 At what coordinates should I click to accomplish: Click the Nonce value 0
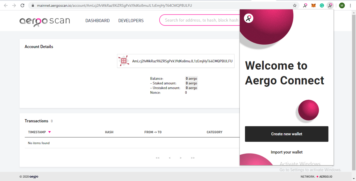(x=186, y=93)
